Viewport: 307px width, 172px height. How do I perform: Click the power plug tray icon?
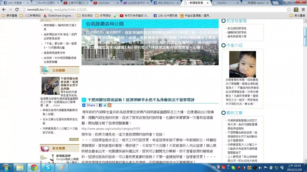click(x=244, y=168)
